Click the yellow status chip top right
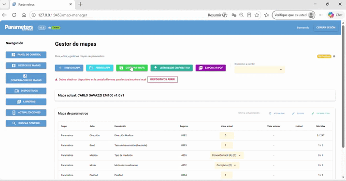The width and height of the screenshot is (346, 181). click(324, 56)
